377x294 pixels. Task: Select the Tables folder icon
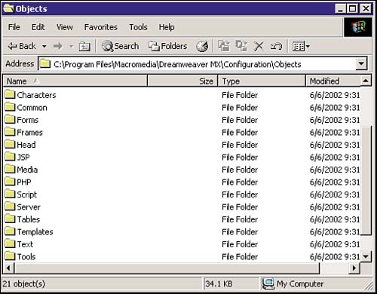pos(10,219)
